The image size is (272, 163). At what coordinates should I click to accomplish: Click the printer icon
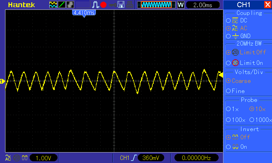(x=130, y=5)
